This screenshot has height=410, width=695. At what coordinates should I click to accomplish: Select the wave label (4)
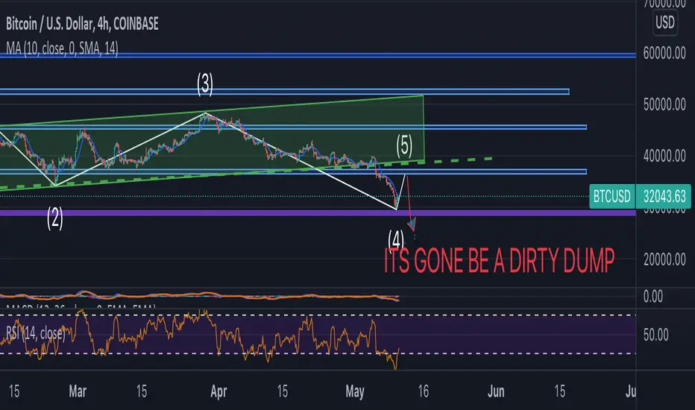click(396, 240)
